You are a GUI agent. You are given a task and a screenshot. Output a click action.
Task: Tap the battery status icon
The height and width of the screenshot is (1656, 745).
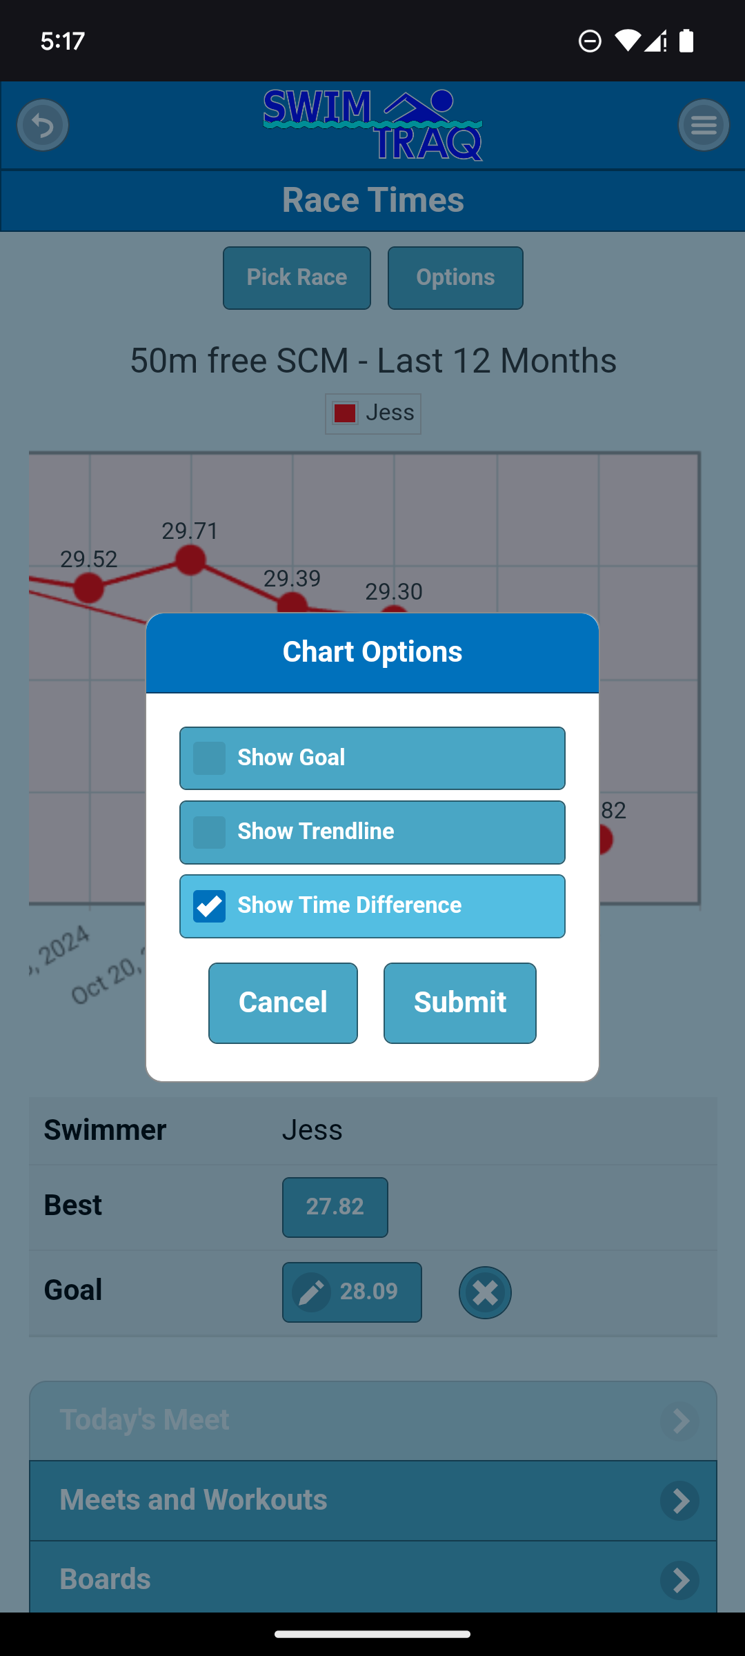(x=686, y=41)
